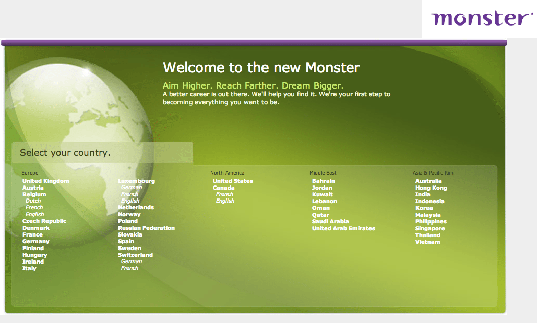
Task: Select the Russian Federation link
Action: pyautogui.click(x=146, y=228)
